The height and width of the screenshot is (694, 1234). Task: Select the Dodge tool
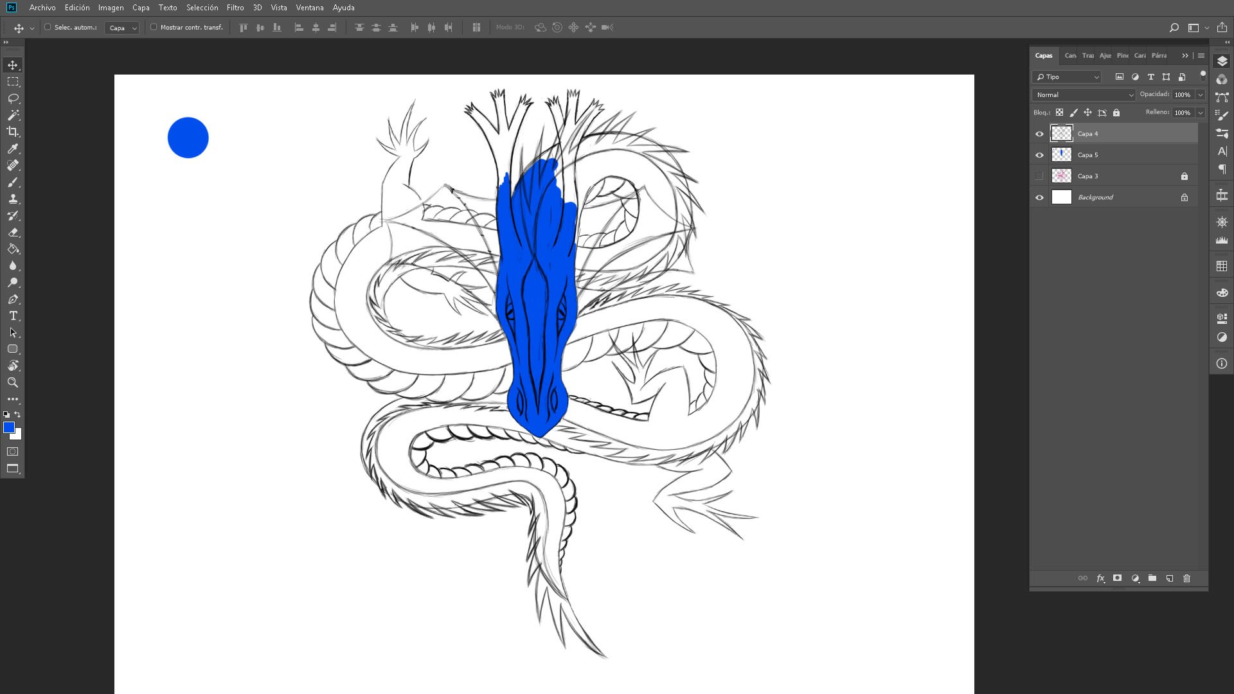point(13,282)
